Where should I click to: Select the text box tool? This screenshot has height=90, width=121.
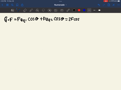pyautogui.click(x=62, y=10)
